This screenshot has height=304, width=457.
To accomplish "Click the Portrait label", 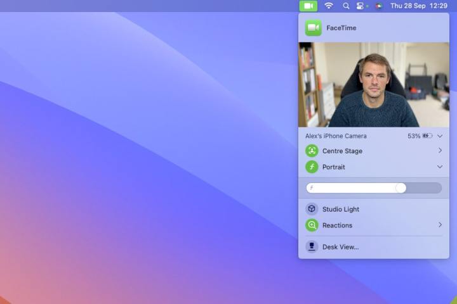I will [333, 167].
